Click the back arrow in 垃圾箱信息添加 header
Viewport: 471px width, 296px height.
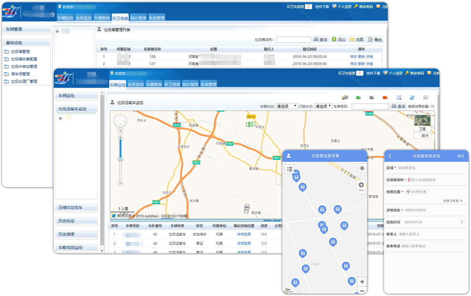389,156
